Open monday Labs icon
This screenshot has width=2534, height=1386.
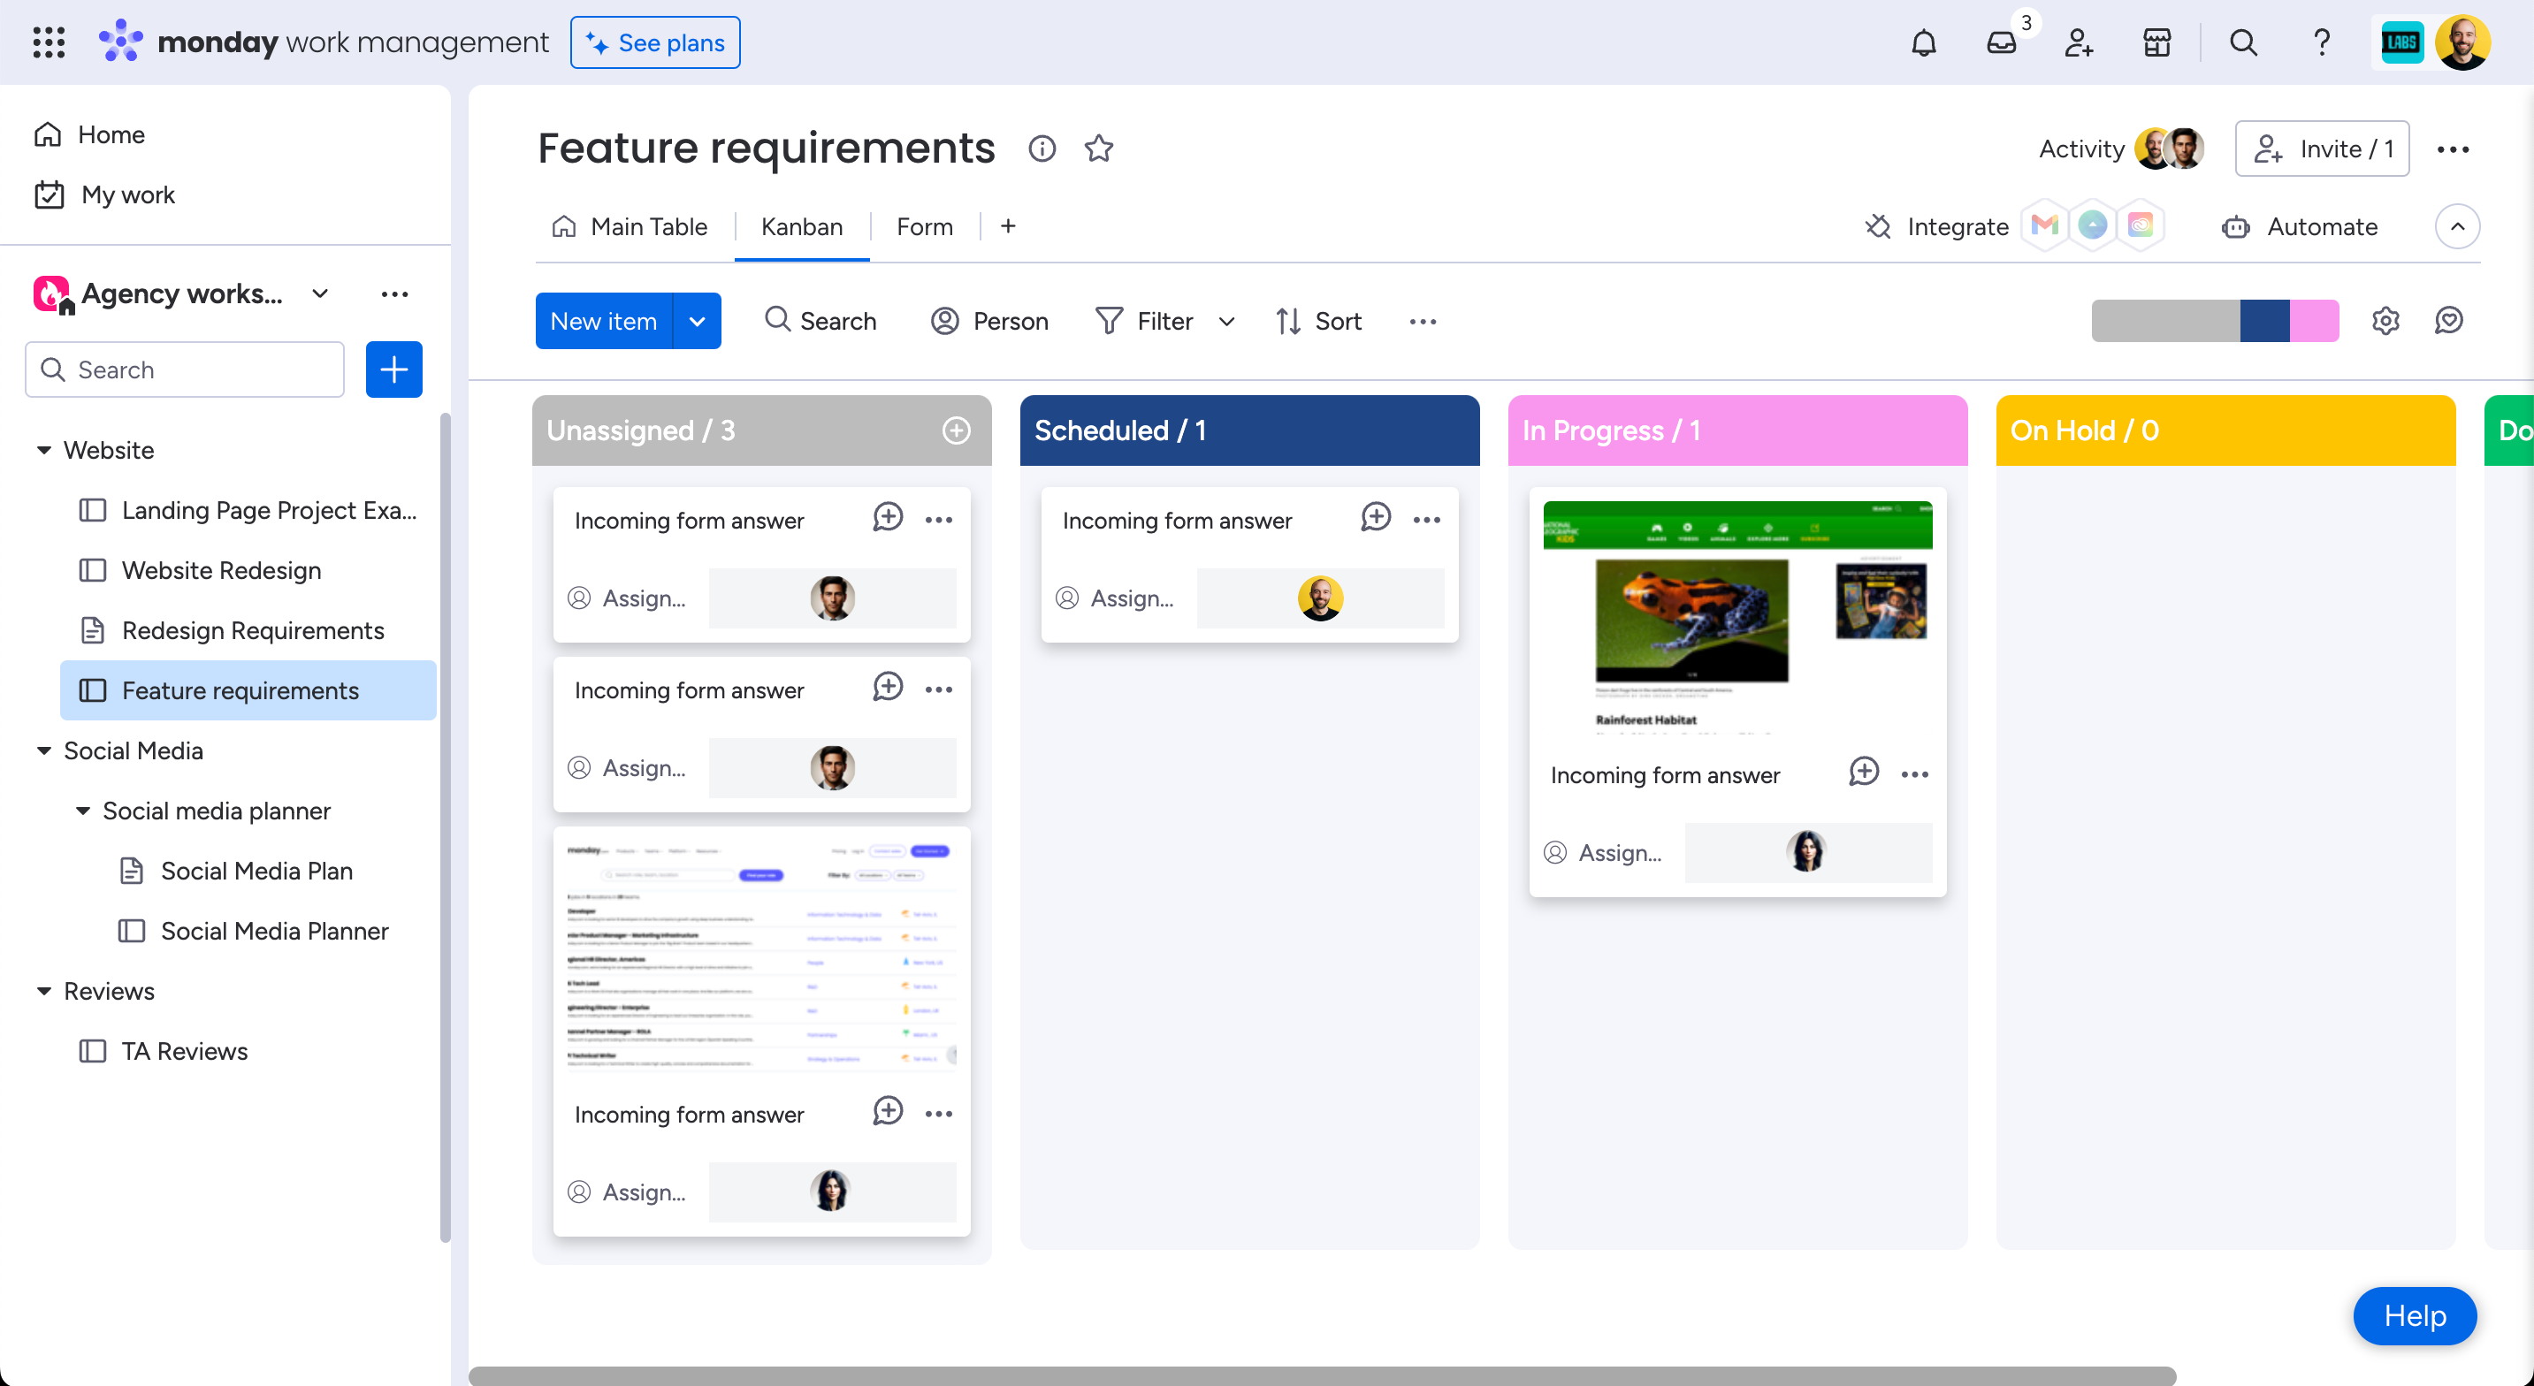pyautogui.click(x=2401, y=42)
